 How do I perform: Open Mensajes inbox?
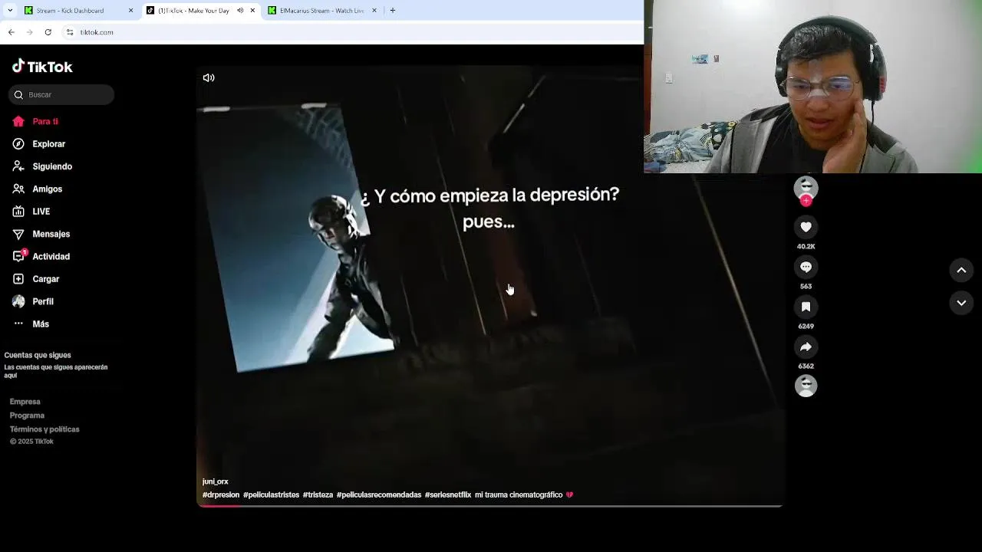(x=41, y=234)
